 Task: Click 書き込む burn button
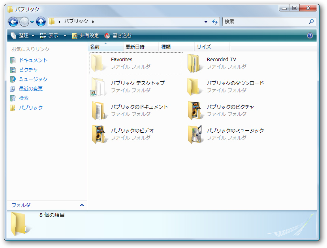coord(118,36)
